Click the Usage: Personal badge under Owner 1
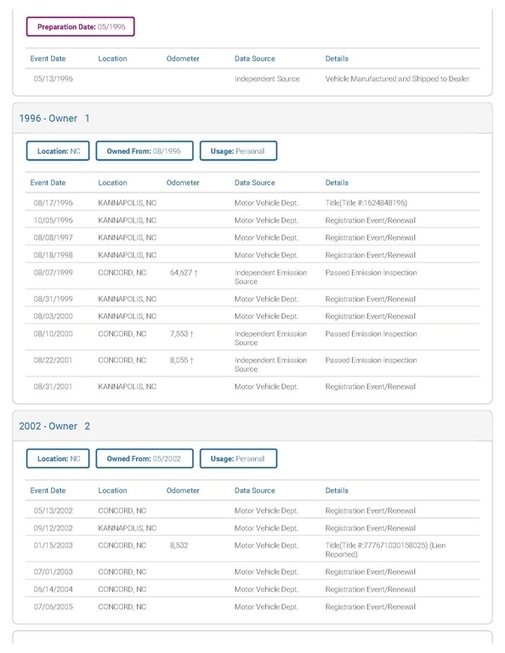 point(238,150)
